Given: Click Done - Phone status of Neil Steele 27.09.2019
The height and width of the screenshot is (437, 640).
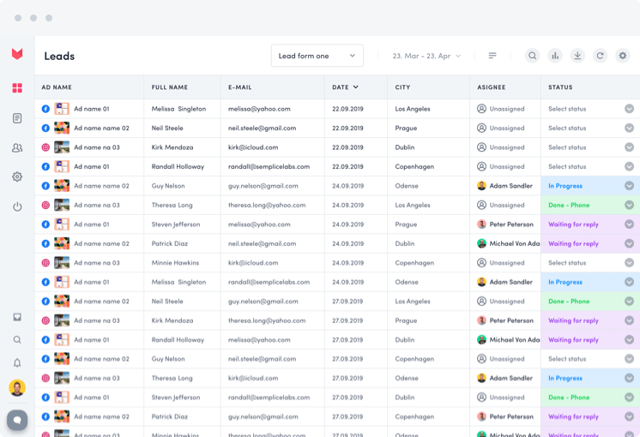Looking at the screenshot, I should [569, 302].
